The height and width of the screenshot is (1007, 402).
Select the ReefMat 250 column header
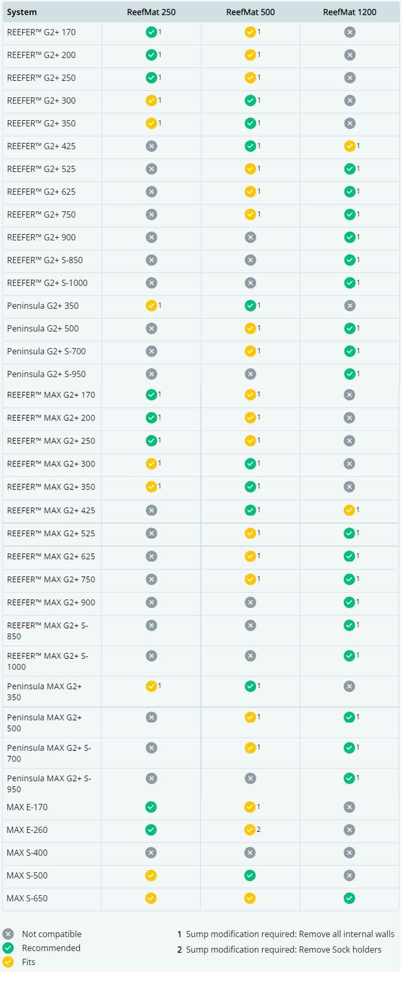coord(151,12)
